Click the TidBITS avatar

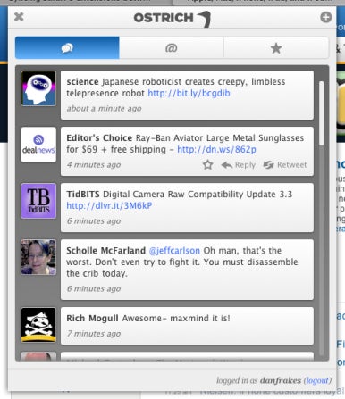(x=38, y=201)
